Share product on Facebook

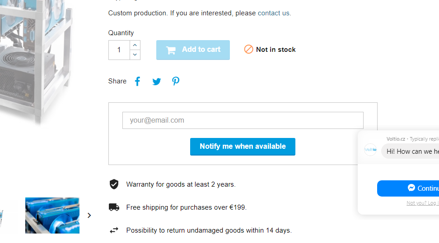tap(138, 81)
